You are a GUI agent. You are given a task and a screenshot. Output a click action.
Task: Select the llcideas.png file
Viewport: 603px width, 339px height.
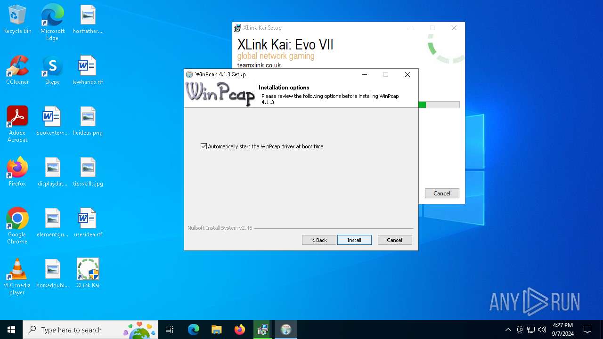tap(88, 121)
